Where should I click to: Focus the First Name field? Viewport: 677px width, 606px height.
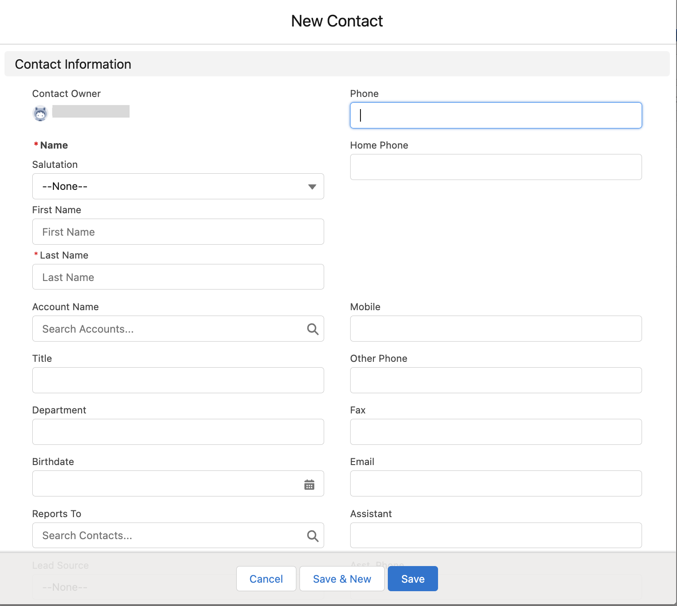[178, 232]
